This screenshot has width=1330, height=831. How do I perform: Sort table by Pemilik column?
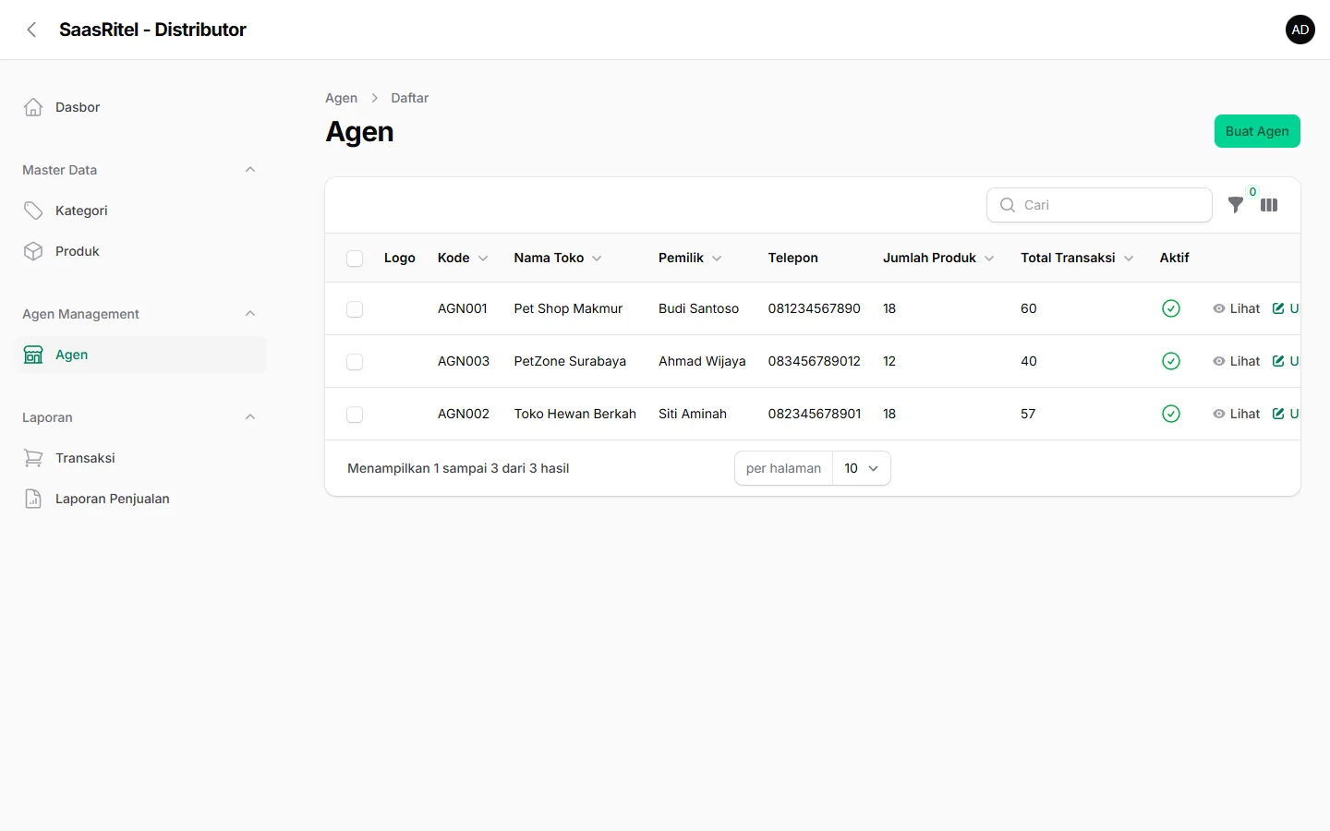pyautogui.click(x=690, y=258)
